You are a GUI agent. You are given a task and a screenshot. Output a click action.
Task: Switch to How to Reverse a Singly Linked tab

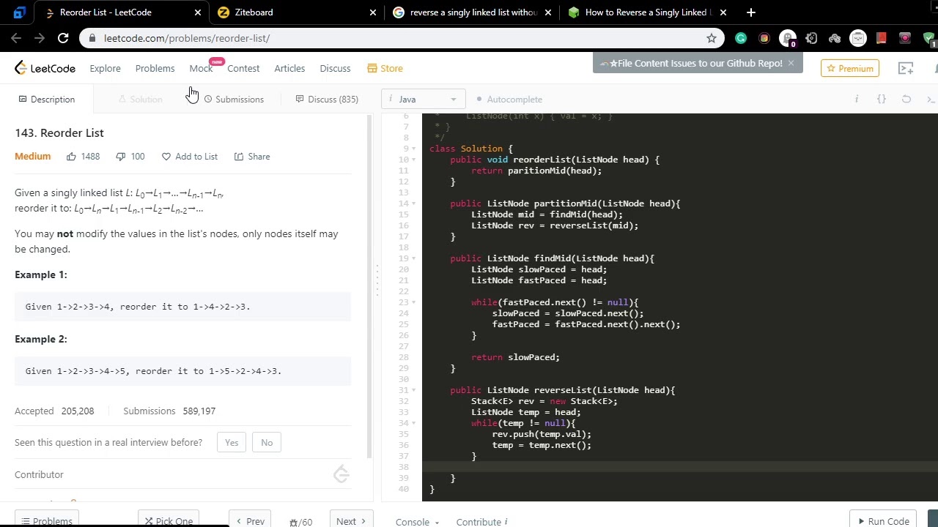(x=647, y=12)
